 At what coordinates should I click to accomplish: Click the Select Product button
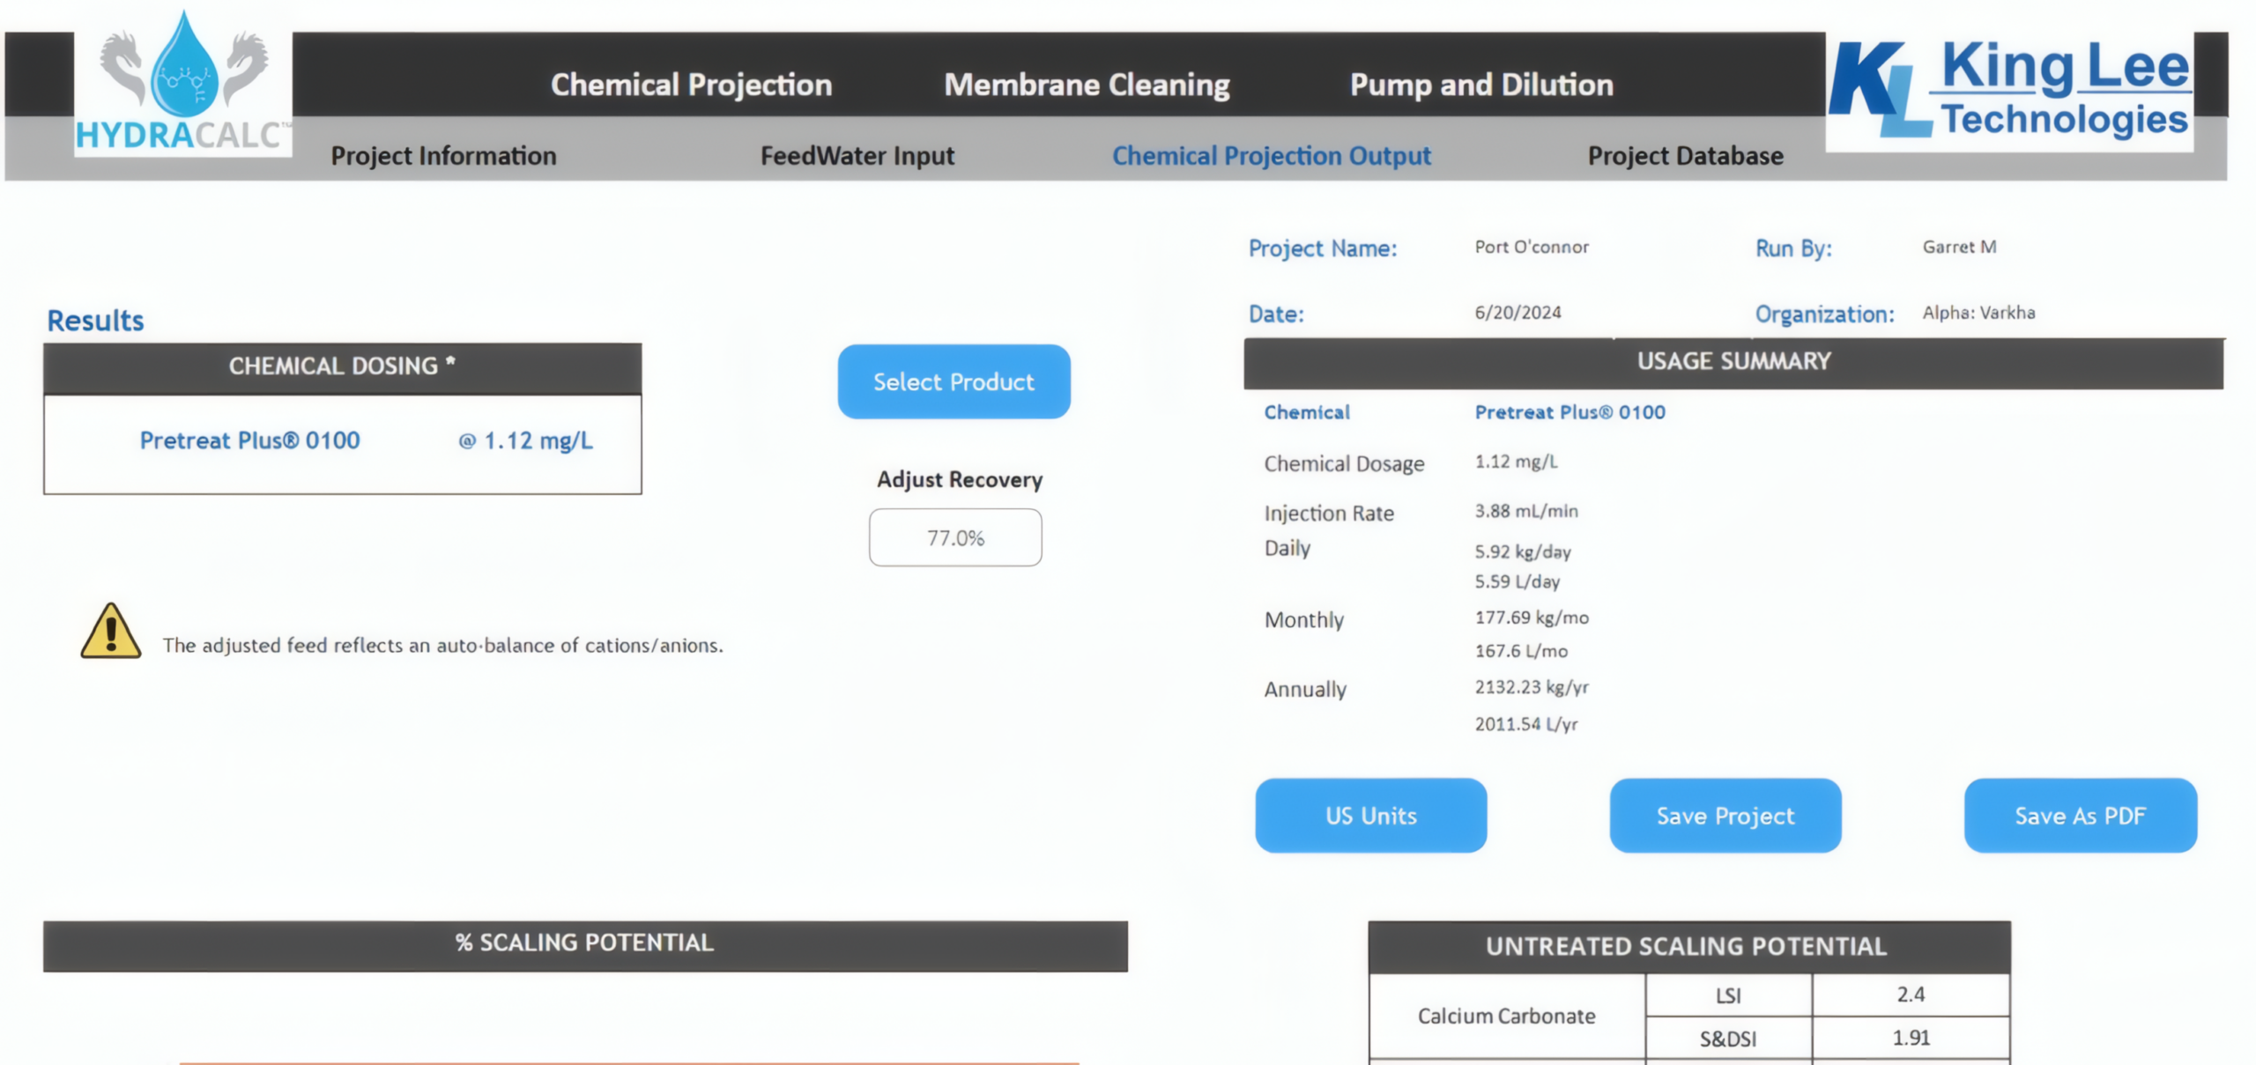click(954, 381)
